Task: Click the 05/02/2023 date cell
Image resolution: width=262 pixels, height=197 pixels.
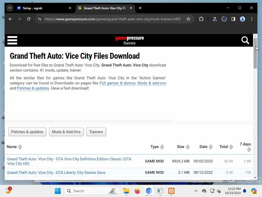Action: tap(203, 161)
